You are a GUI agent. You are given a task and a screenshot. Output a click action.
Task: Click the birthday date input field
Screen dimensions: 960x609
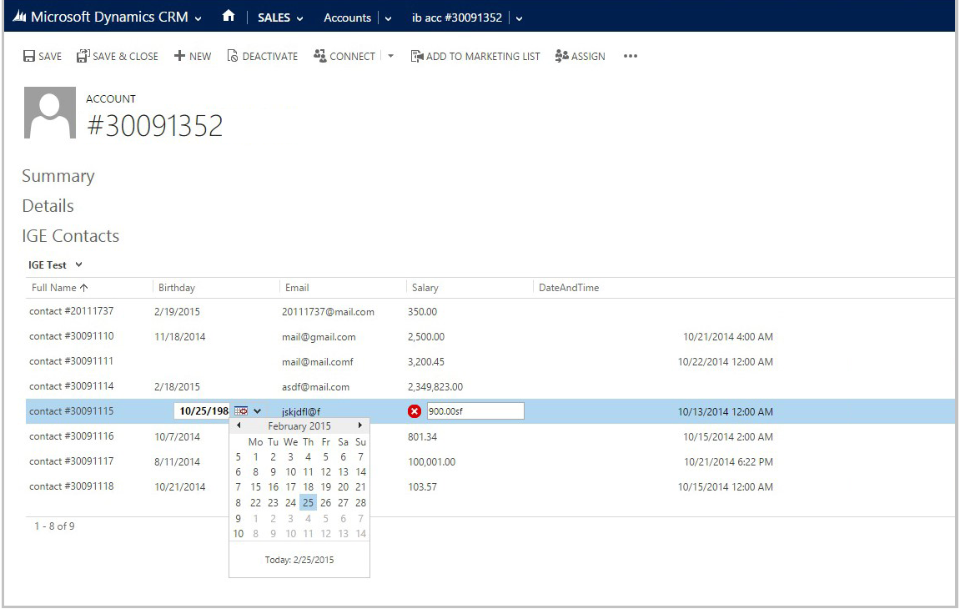tap(202, 411)
